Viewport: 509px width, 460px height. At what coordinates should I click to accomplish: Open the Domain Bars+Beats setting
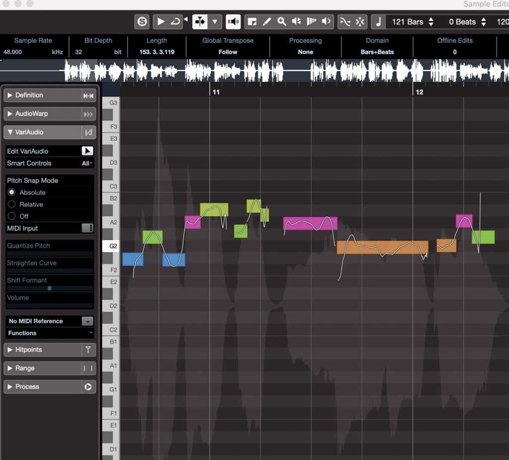point(377,52)
